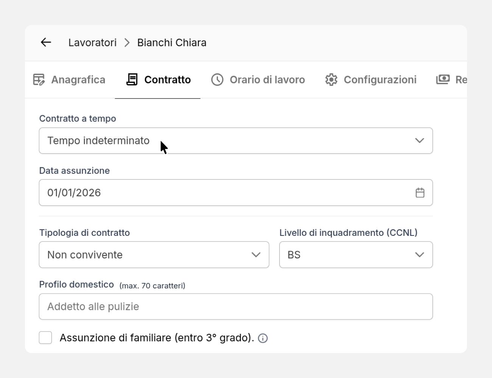Go to the Configurazioni tab

380,80
